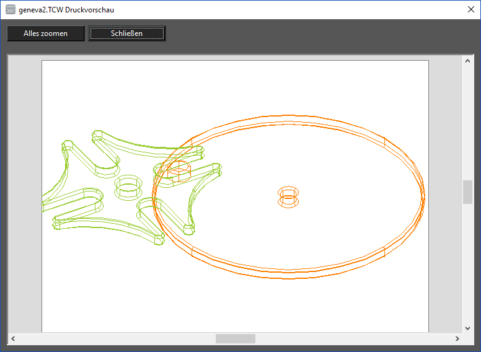481x352 pixels.
Task: Click the vertical scrollbar up arrow
Action: (467, 61)
